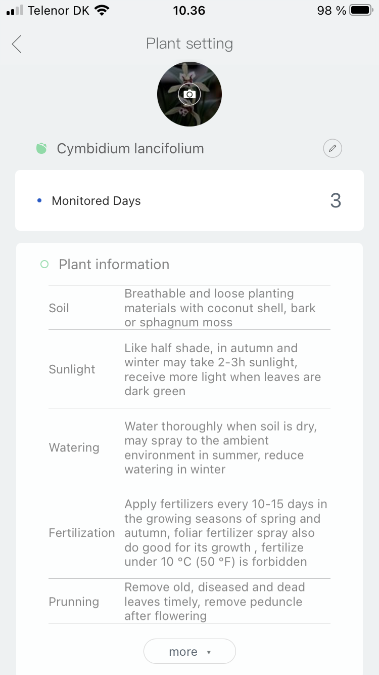Select the Soil information row
The height and width of the screenshot is (675, 379).
[189, 308]
